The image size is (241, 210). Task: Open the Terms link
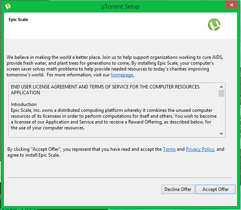tap(169, 149)
